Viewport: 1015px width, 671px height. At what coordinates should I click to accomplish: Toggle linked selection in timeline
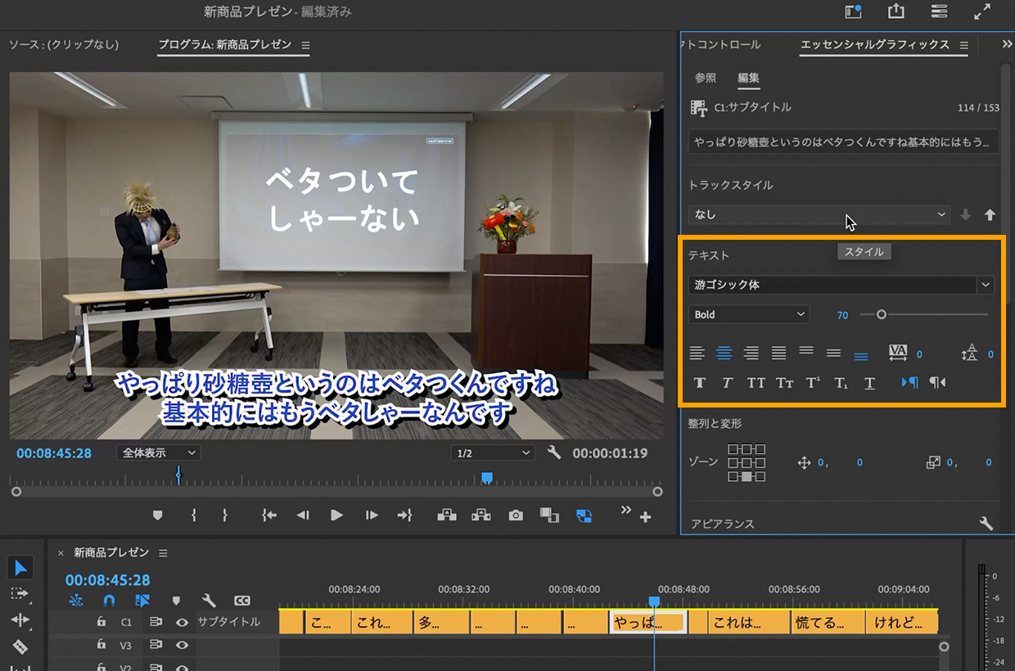[142, 601]
